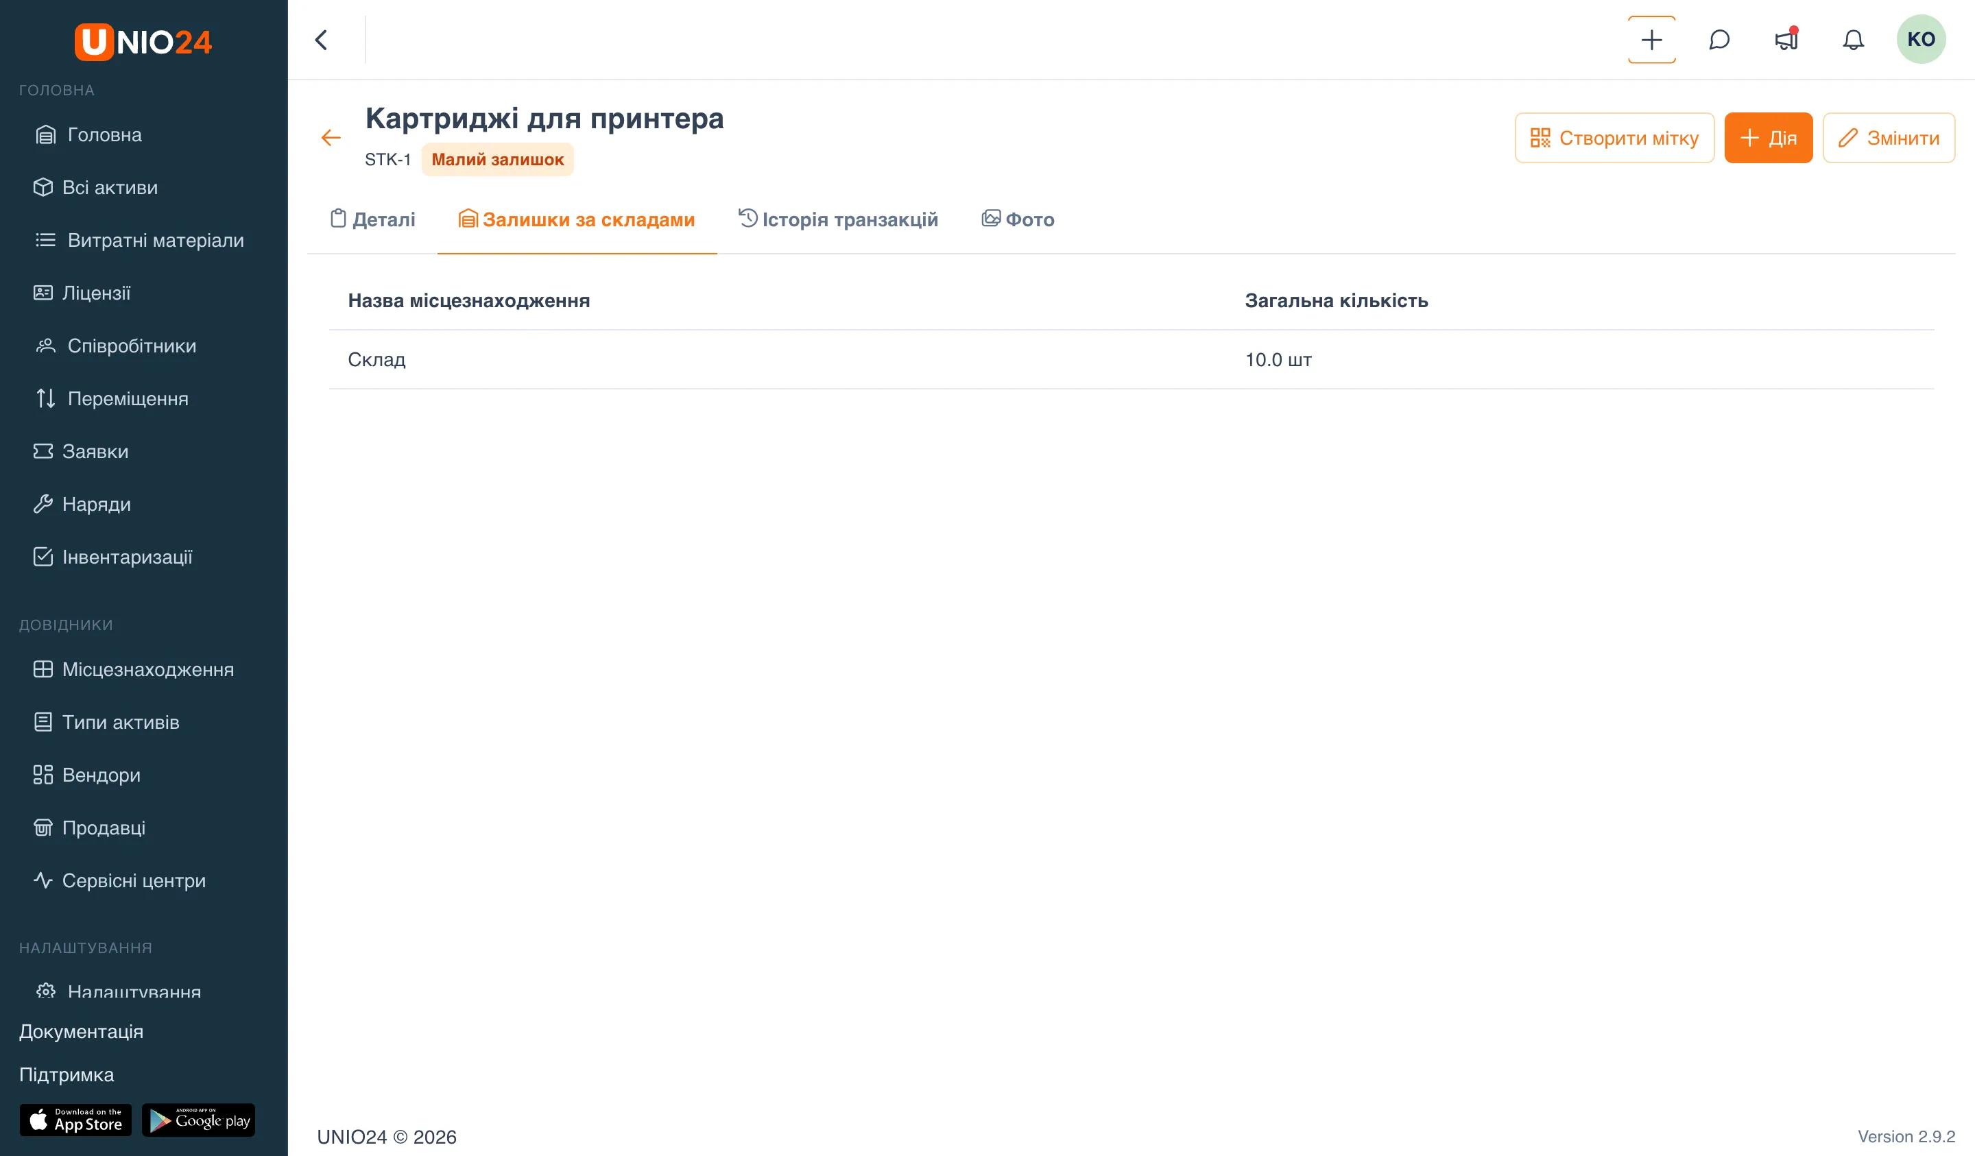The width and height of the screenshot is (1975, 1156).
Task: Open Витратні матеріали in the sidebar
Action: 139,241
